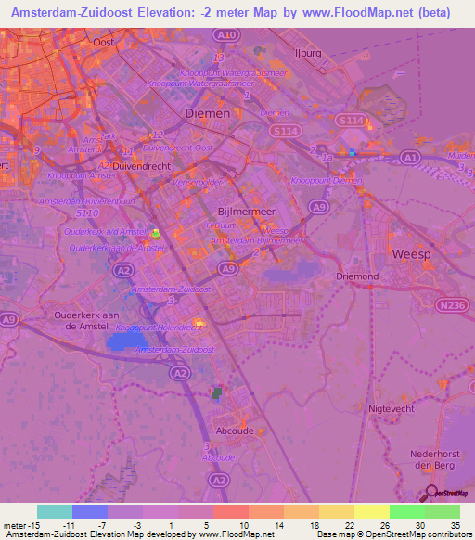Click the blue -11 meter legend swatch
Screen dimensions: 475x540
coord(90,512)
